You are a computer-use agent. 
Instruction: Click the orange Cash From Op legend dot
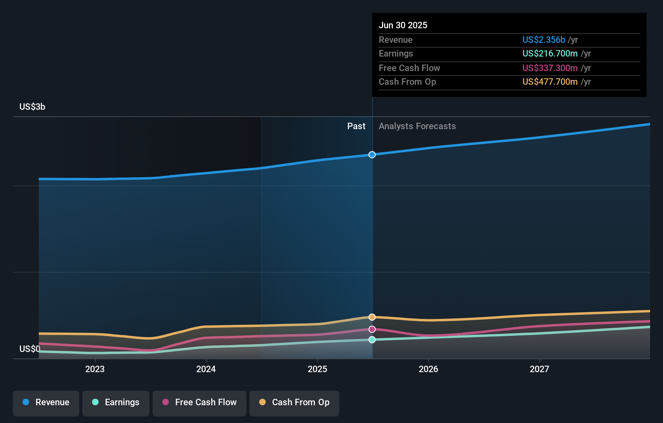coord(262,402)
